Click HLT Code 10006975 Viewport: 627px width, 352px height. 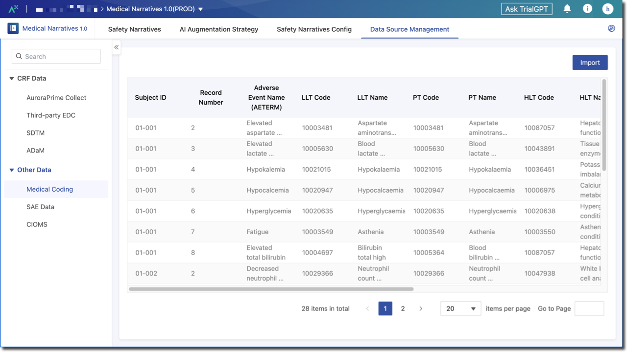539,190
